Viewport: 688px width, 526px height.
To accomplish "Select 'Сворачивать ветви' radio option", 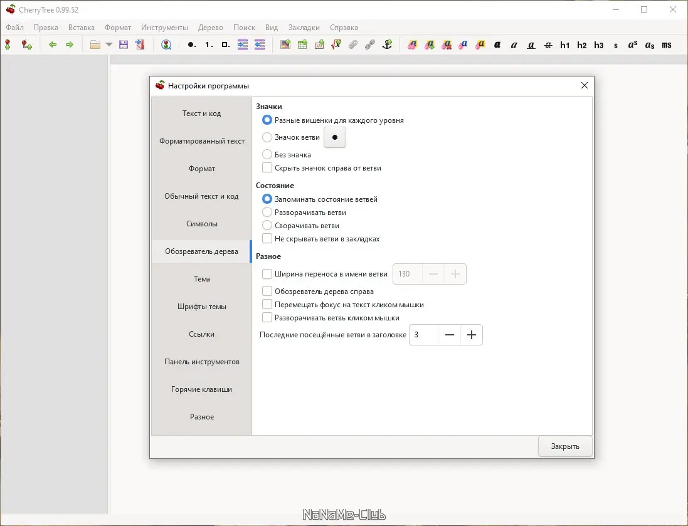I will pos(267,226).
